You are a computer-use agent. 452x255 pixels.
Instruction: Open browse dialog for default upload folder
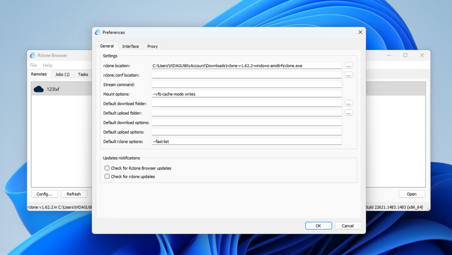pyautogui.click(x=349, y=113)
